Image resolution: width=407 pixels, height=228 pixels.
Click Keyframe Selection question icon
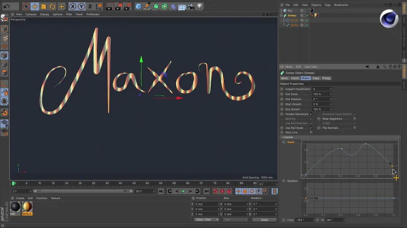pos(229,191)
